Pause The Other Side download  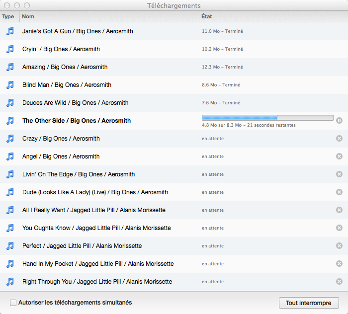339,120
